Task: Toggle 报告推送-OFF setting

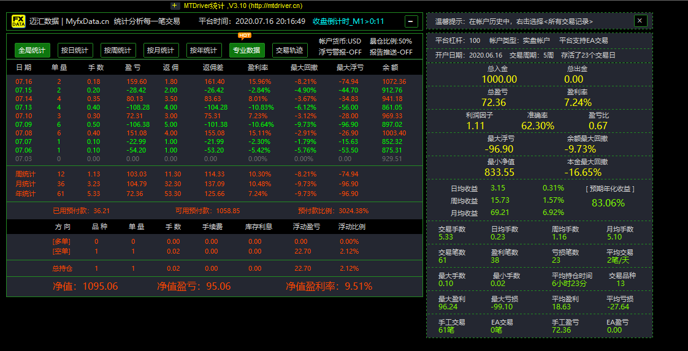Action: (x=391, y=51)
